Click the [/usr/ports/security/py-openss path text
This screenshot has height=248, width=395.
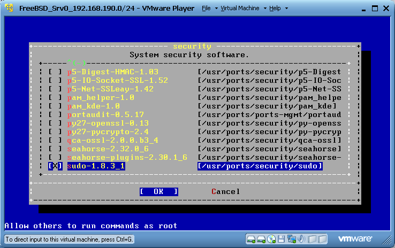270,123
